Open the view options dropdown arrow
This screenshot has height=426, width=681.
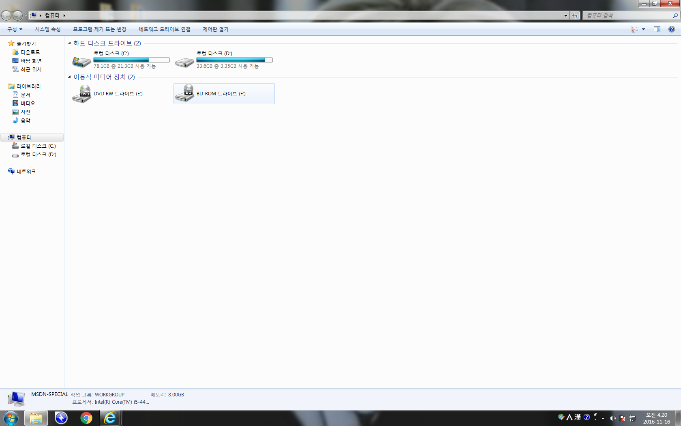click(643, 29)
